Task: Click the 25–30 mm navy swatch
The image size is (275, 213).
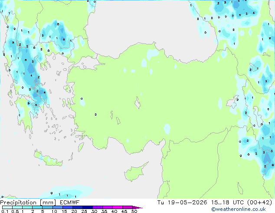Action: 87,207
